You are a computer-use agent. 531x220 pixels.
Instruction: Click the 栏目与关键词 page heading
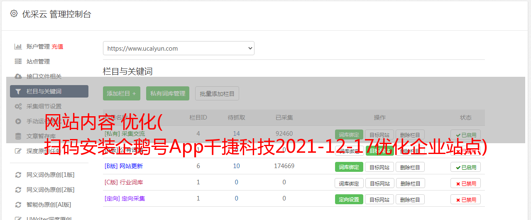pyautogui.click(x=128, y=71)
